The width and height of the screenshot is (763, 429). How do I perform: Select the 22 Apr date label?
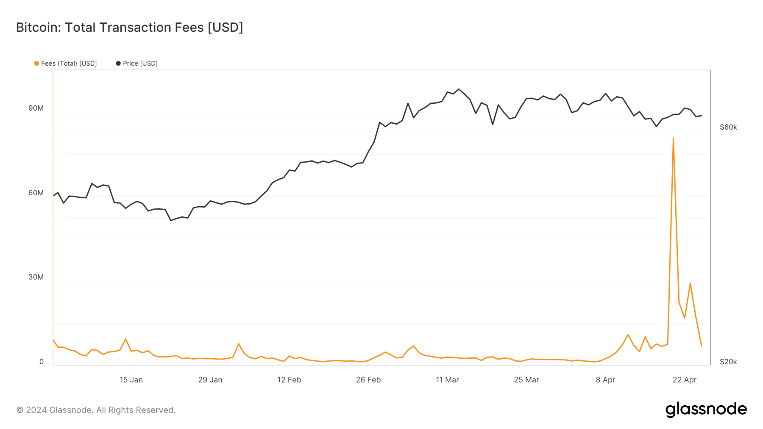[x=685, y=380]
